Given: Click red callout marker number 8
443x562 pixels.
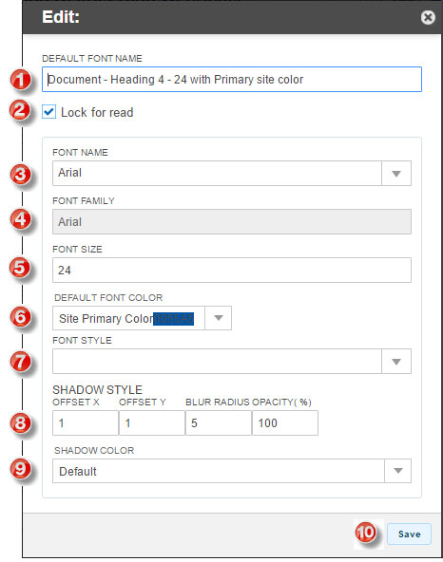Looking at the screenshot, I should pyautogui.click(x=21, y=423).
